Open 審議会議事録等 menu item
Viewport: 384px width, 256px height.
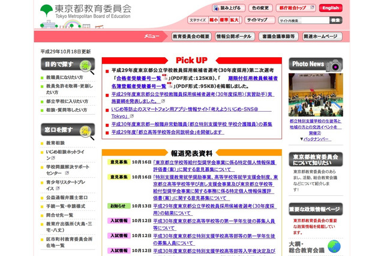[x=278, y=37]
